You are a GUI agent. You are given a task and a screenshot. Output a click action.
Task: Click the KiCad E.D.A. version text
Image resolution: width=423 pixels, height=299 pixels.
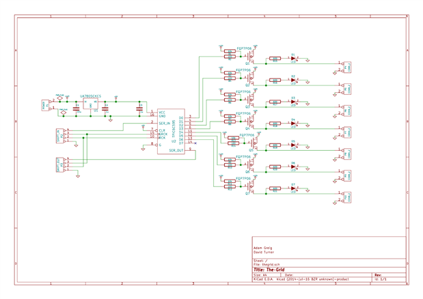(301, 279)
